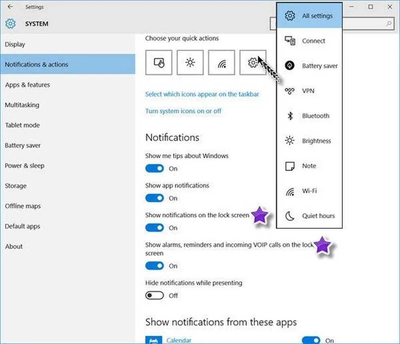Open Apps & features settings
The height and width of the screenshot is (344, 400).
point(27,85)
